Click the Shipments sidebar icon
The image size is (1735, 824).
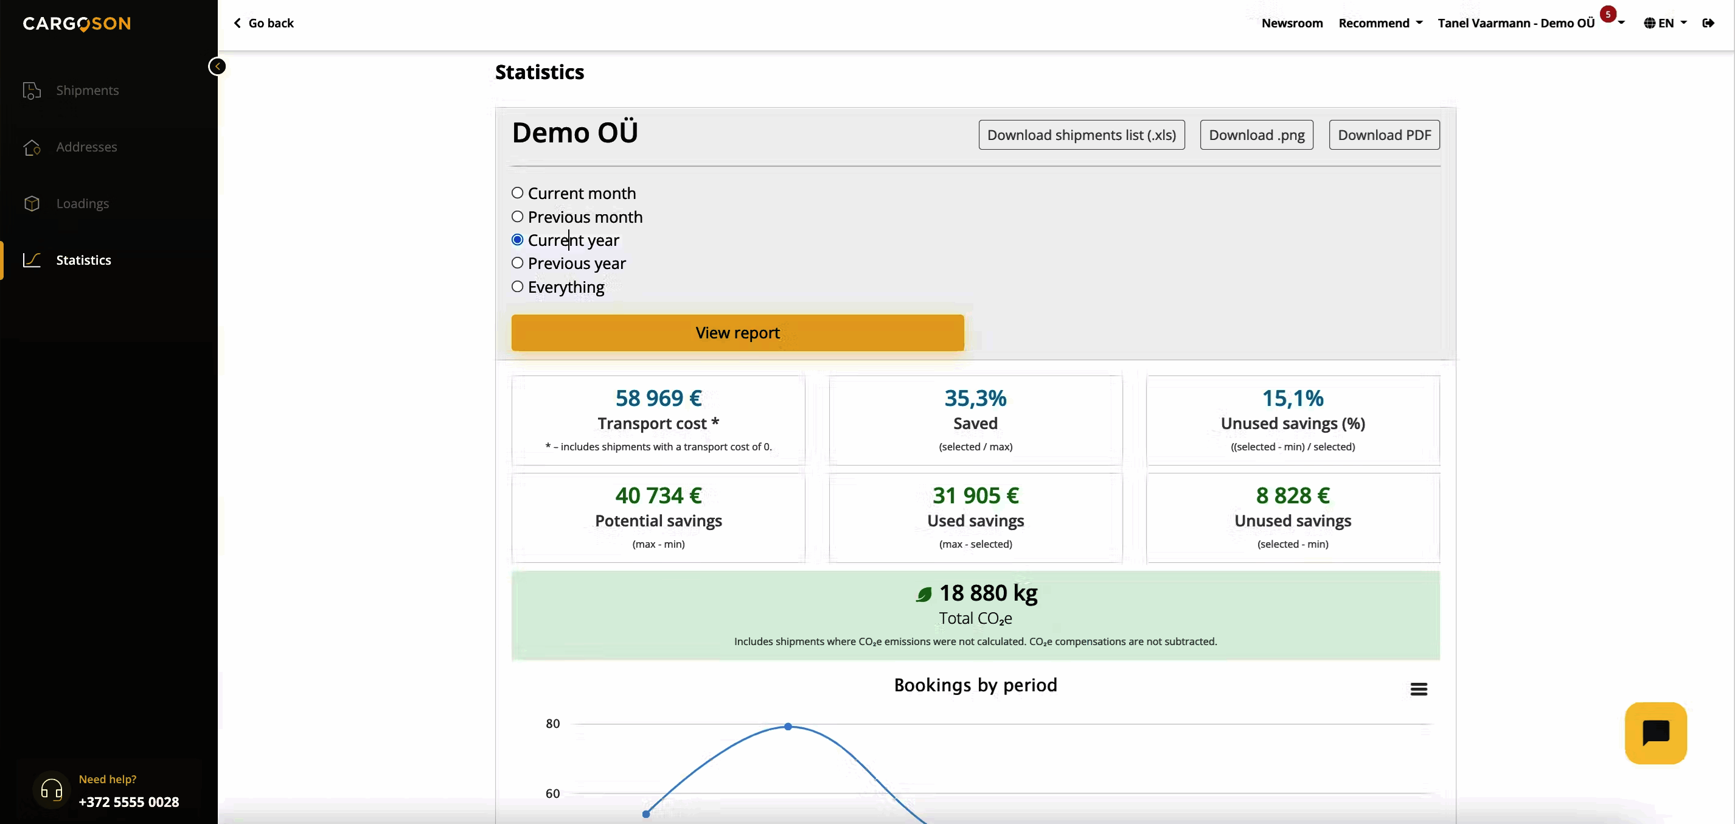(x=32, y=90)
